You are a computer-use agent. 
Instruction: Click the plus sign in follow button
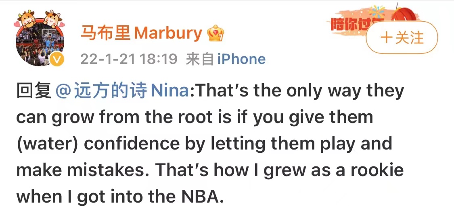(x=387, y=37)
